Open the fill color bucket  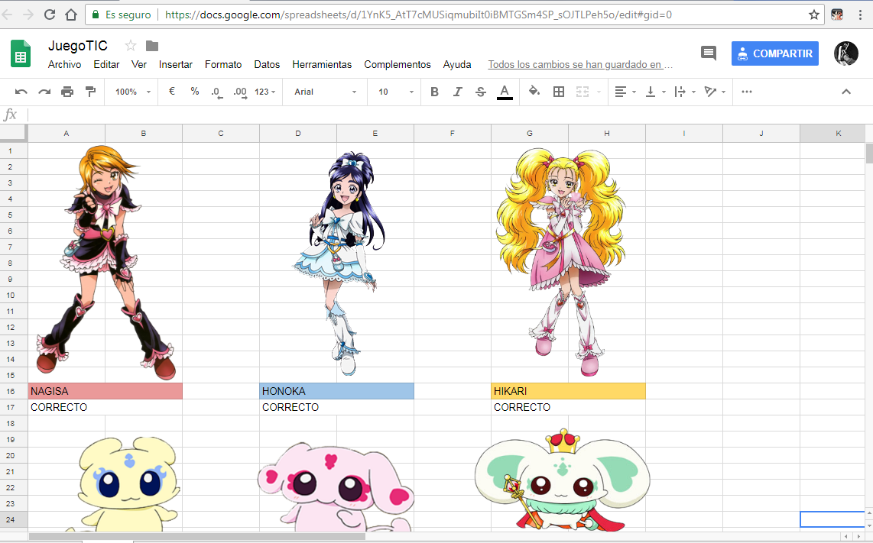pos(534,91)
